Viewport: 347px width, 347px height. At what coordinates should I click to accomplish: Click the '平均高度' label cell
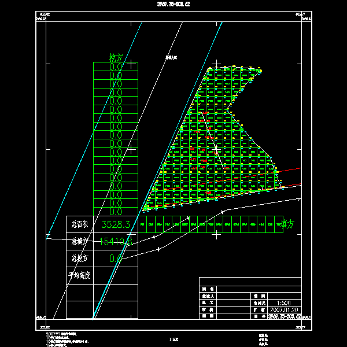pos(80,275)
